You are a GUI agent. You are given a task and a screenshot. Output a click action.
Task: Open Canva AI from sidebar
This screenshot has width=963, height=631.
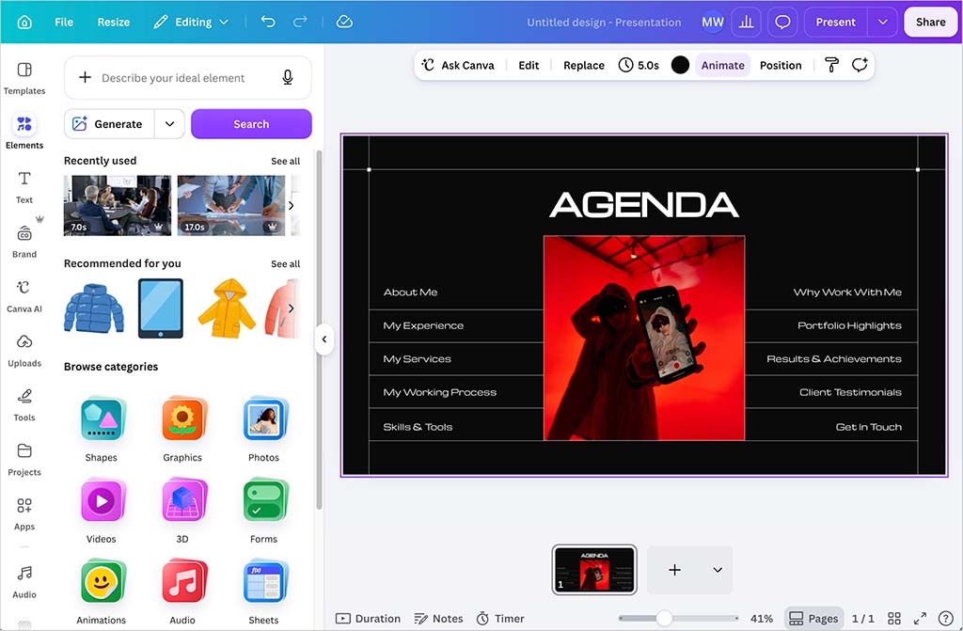24,296
